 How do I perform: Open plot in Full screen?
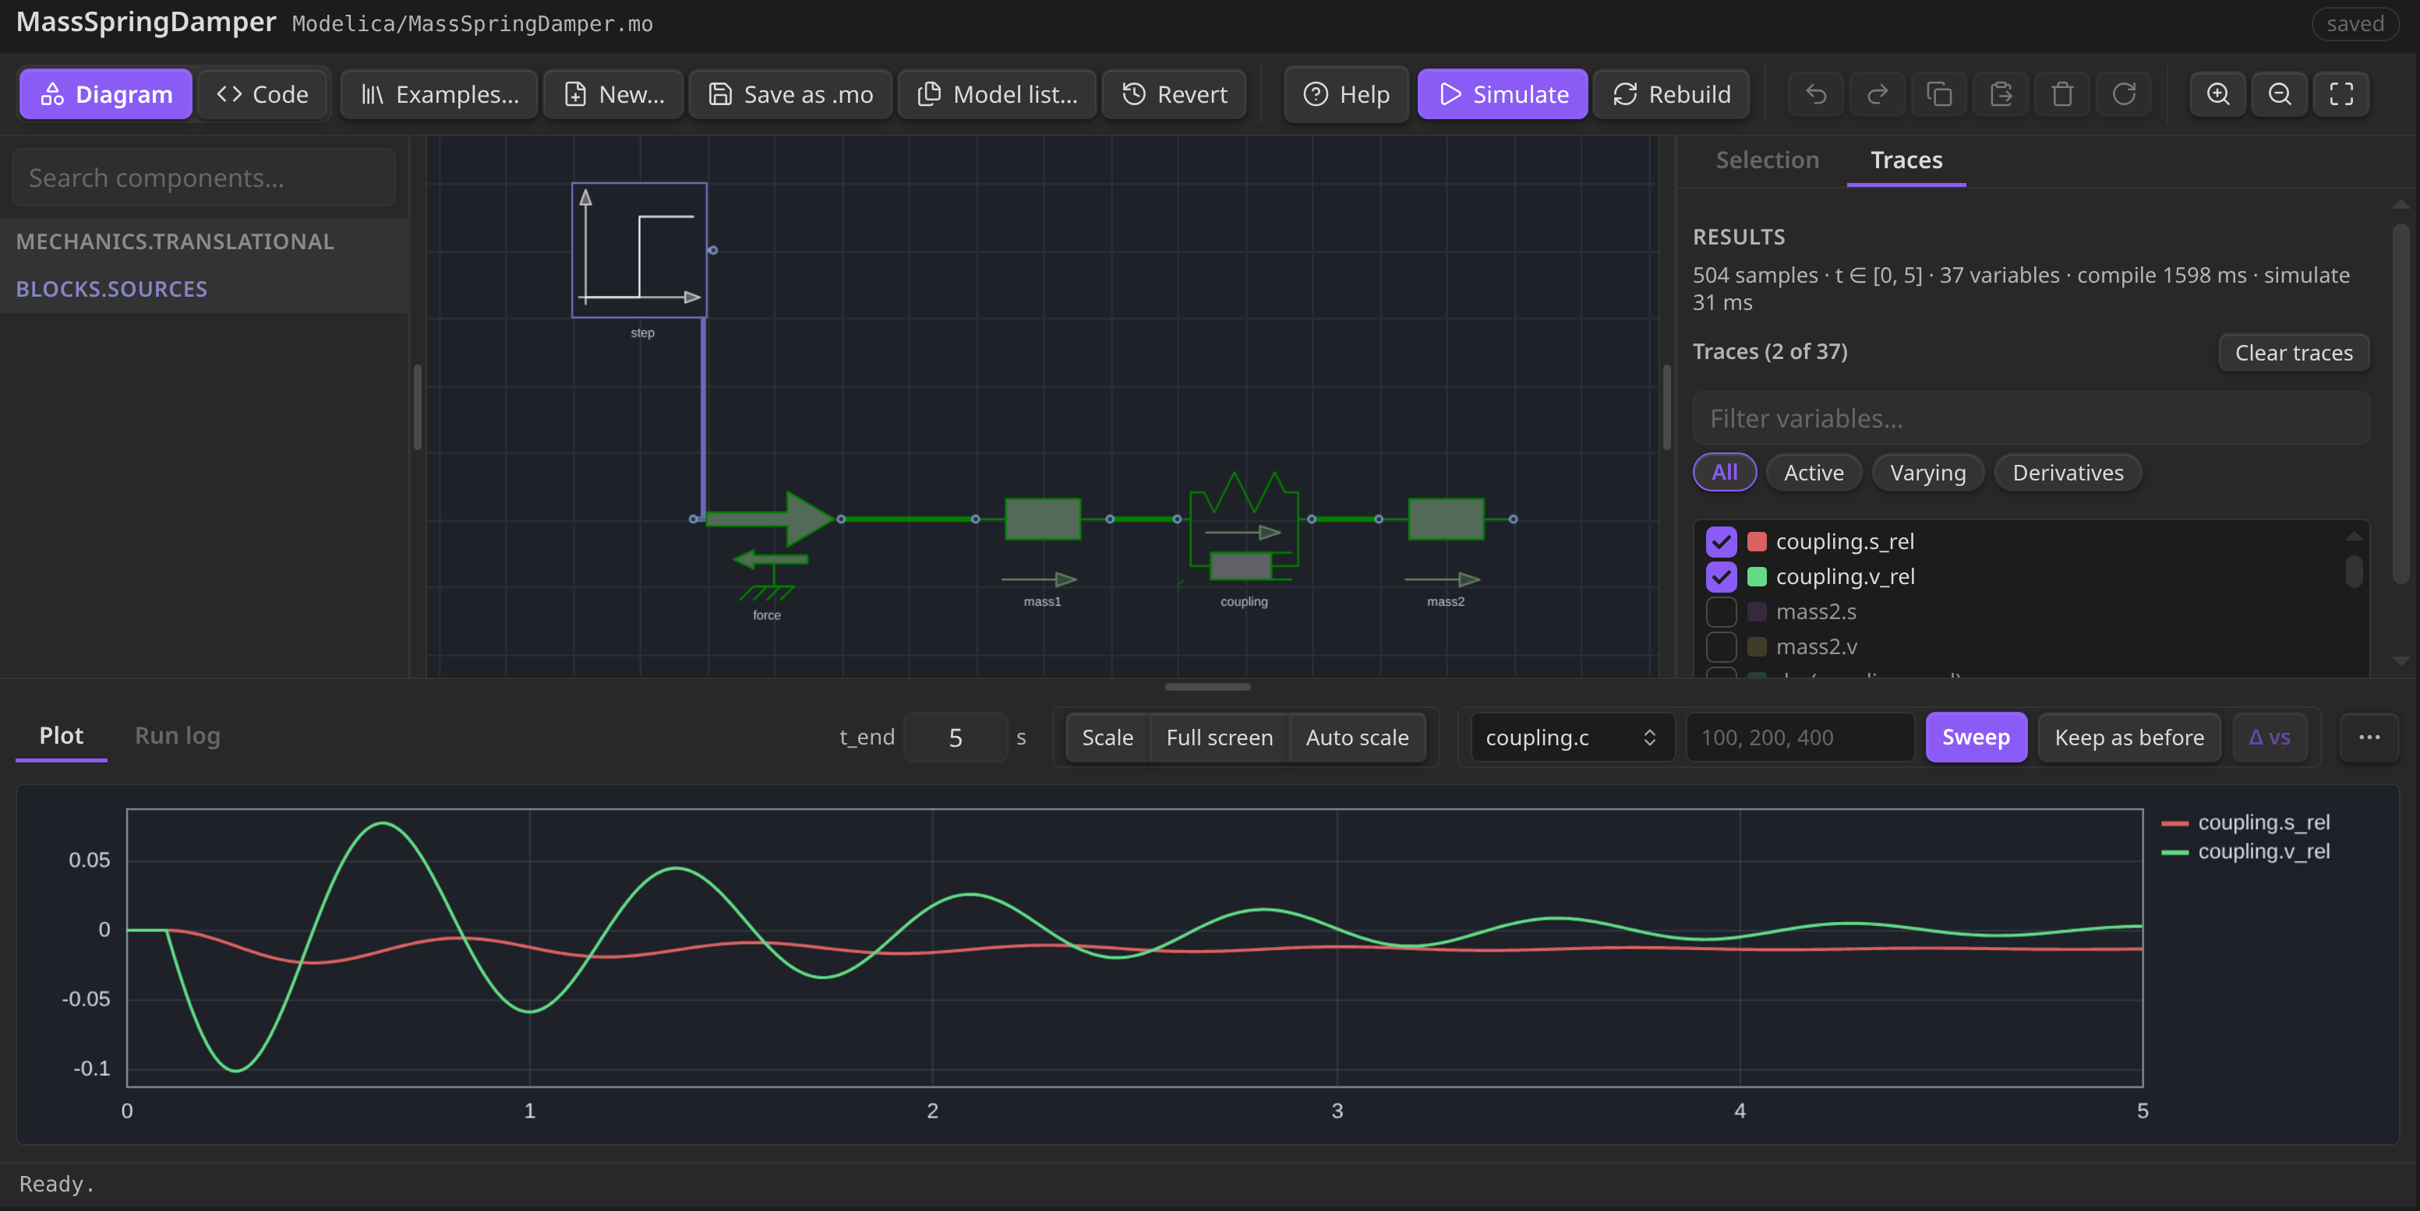pos(1220,737)
